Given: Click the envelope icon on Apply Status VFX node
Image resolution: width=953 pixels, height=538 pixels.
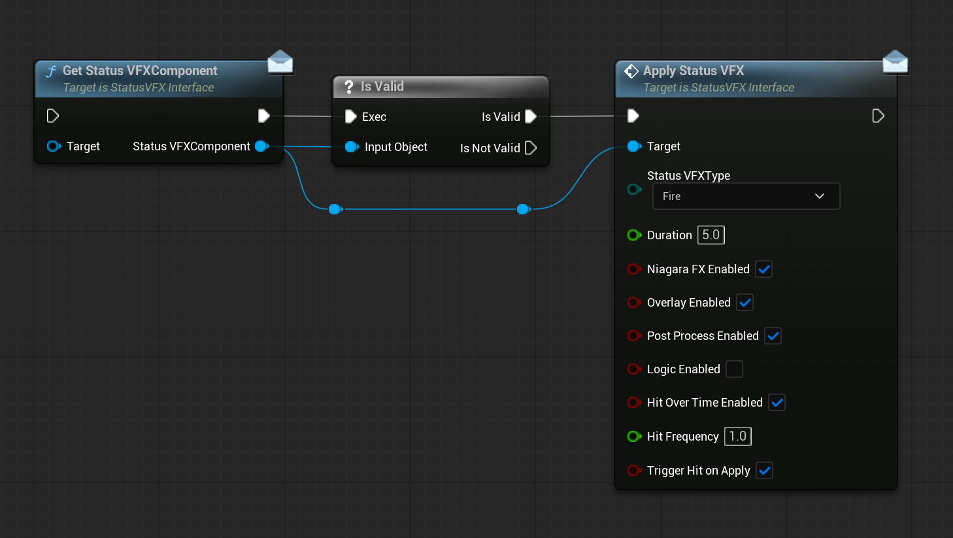Looking at the screenshot, I should (895, 61).
